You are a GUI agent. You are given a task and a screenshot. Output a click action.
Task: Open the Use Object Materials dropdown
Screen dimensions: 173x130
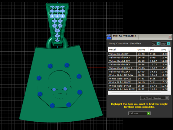point(154,98)
